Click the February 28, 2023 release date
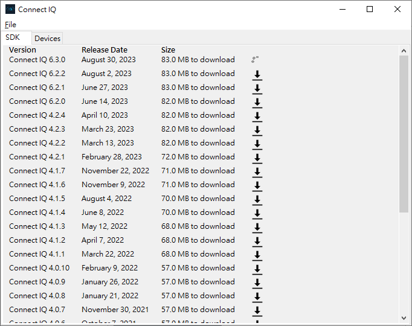 coord(111,157)
